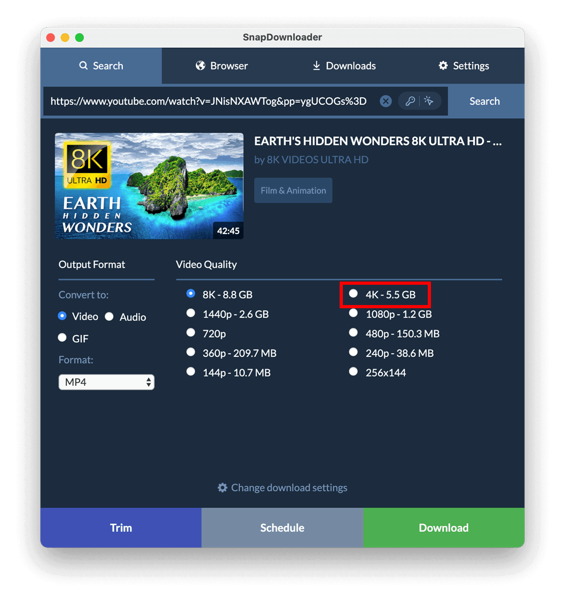565x601 pixels.
Task: Open the MP4 format dropdown
Action: tap(106, 382)
